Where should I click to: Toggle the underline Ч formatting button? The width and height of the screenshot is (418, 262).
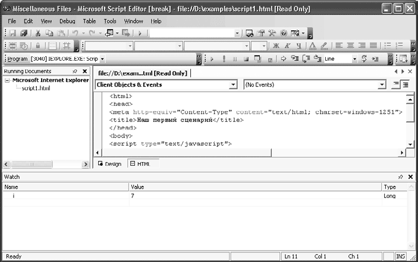[x=300, y=46]
